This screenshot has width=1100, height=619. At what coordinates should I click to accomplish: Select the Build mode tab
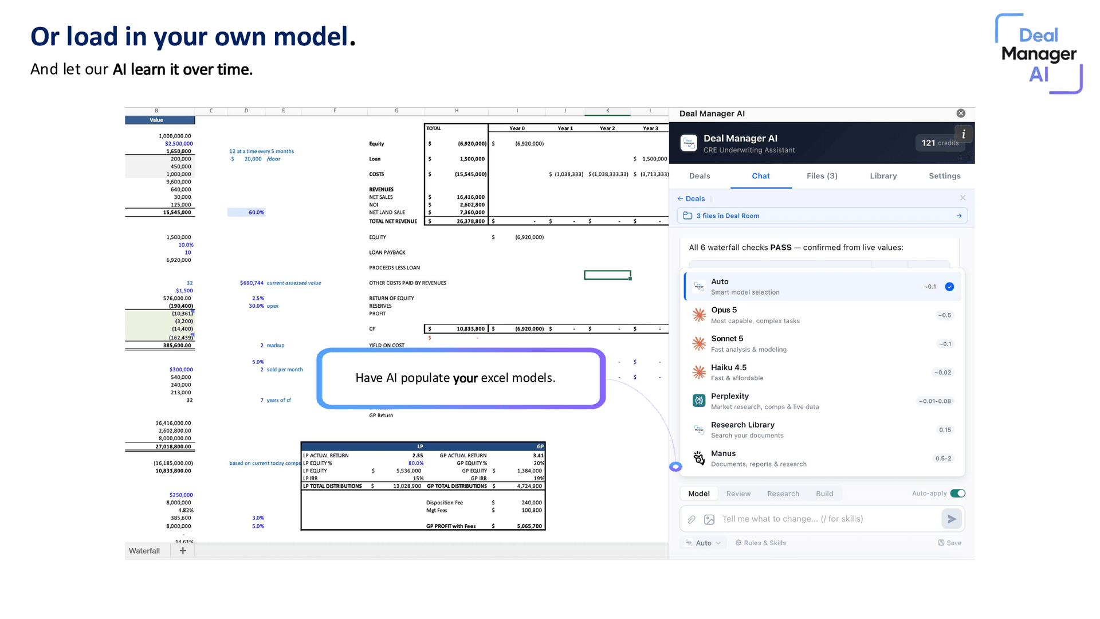pyautogui.click(x=824, y=493)
